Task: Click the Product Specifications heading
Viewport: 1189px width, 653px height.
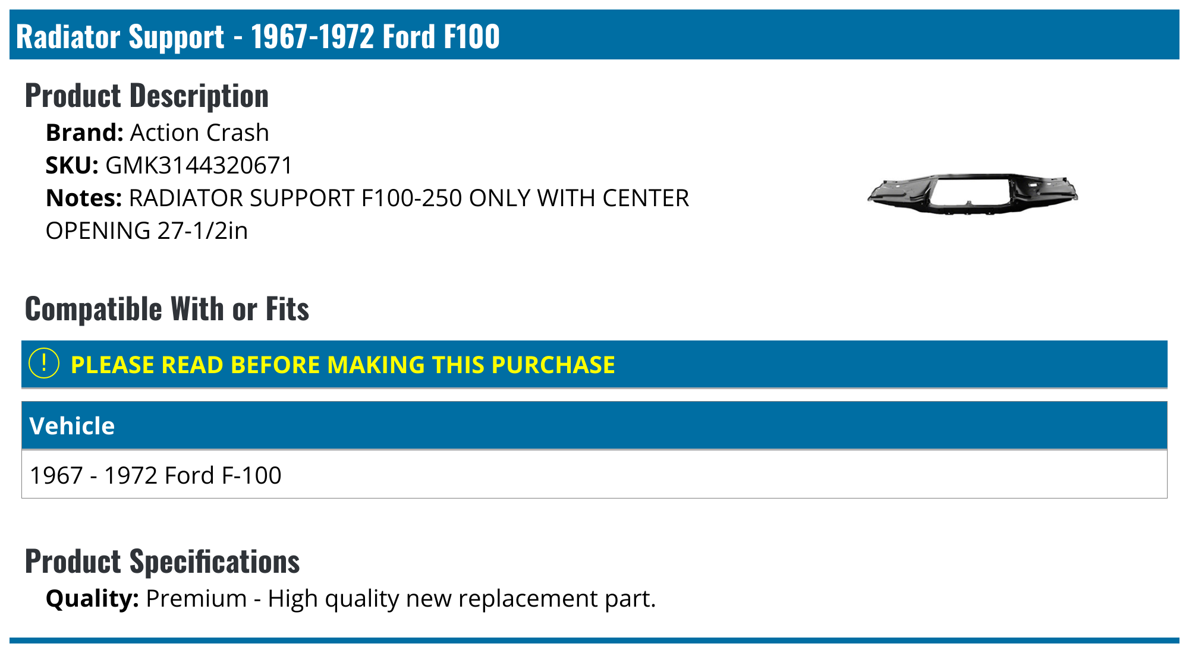Action: [162, 561]
